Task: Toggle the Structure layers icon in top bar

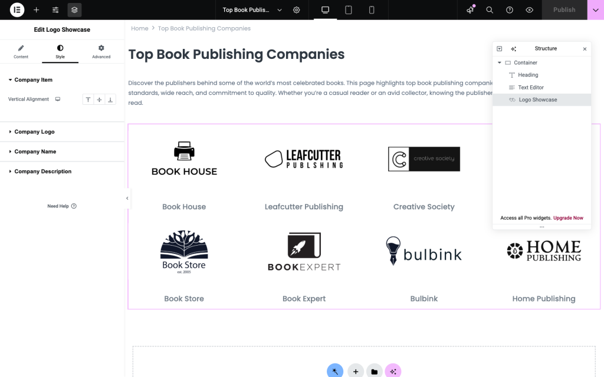Action: (74, 9)
